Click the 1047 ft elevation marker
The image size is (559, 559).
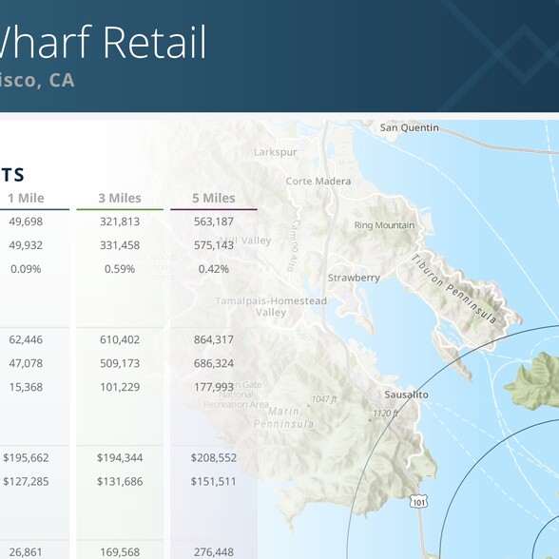[x=324, y=399]
